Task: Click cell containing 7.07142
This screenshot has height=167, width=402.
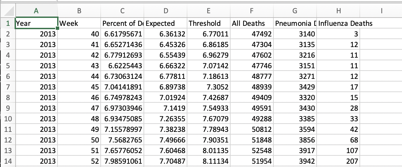Action: coord(208,66)
